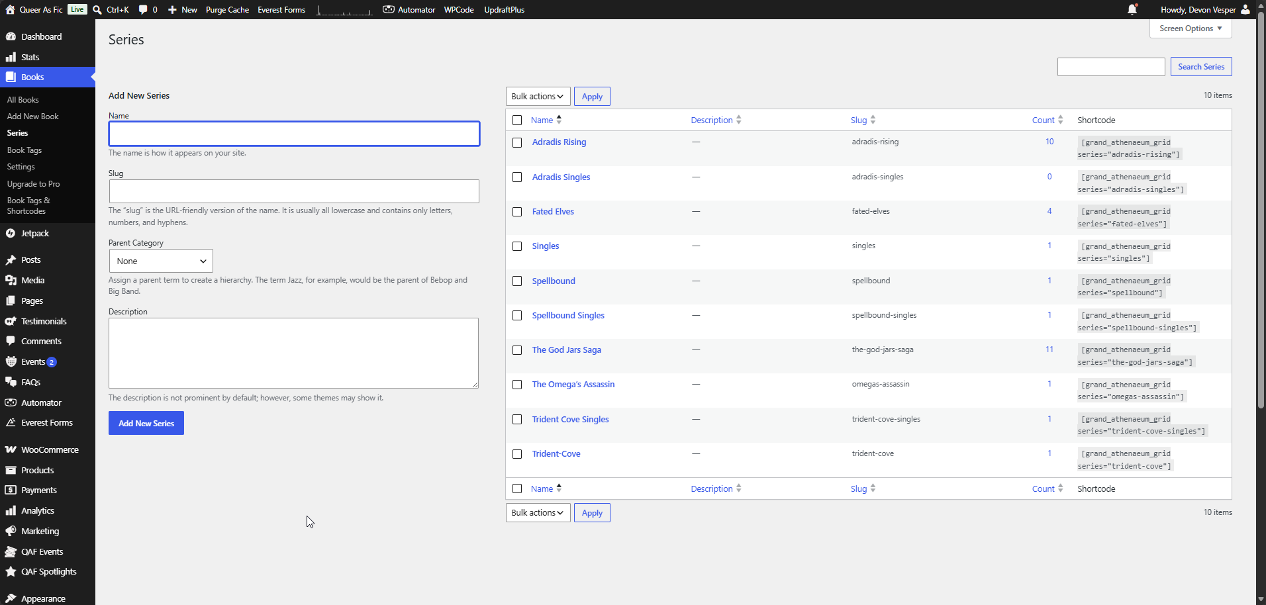1266x605 pixels.
Task: Click the Slug input field
Action: [x=294, y=191]
